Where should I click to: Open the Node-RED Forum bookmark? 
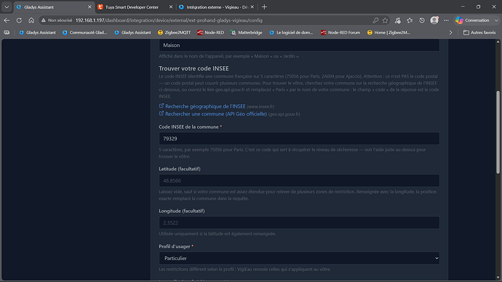[340, 32]
